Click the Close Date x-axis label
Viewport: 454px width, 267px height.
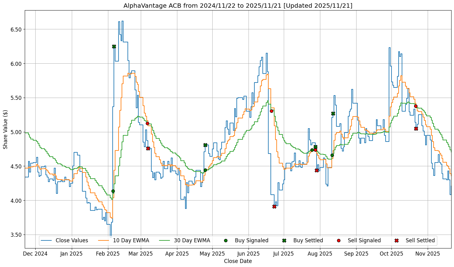[238, 261]
